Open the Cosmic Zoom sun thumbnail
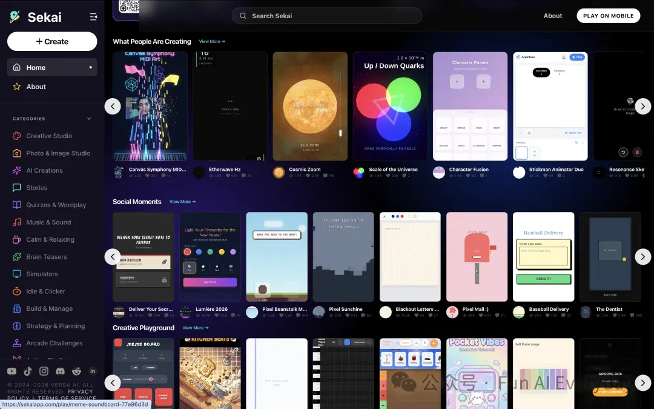Viewport: 654px width, 409px height. (310, 107)
